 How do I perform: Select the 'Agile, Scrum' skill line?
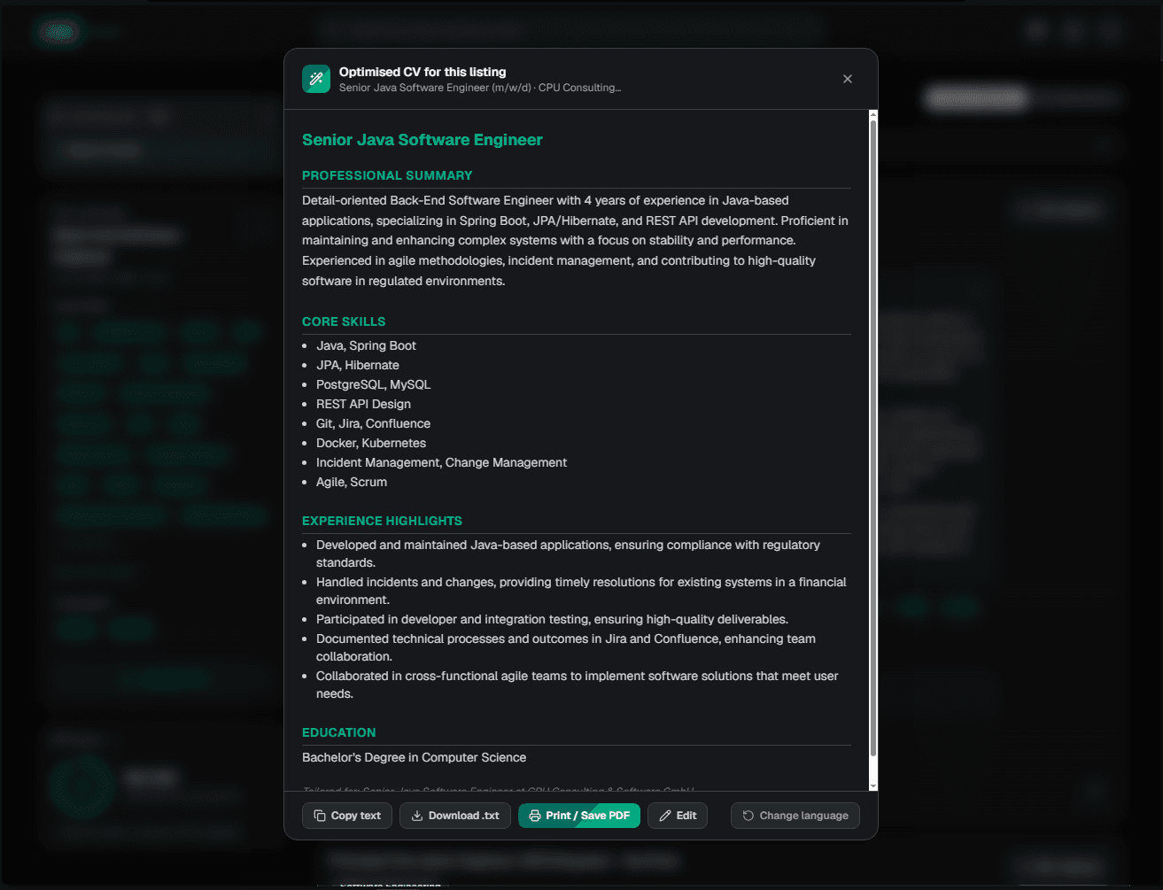[352, 482]
